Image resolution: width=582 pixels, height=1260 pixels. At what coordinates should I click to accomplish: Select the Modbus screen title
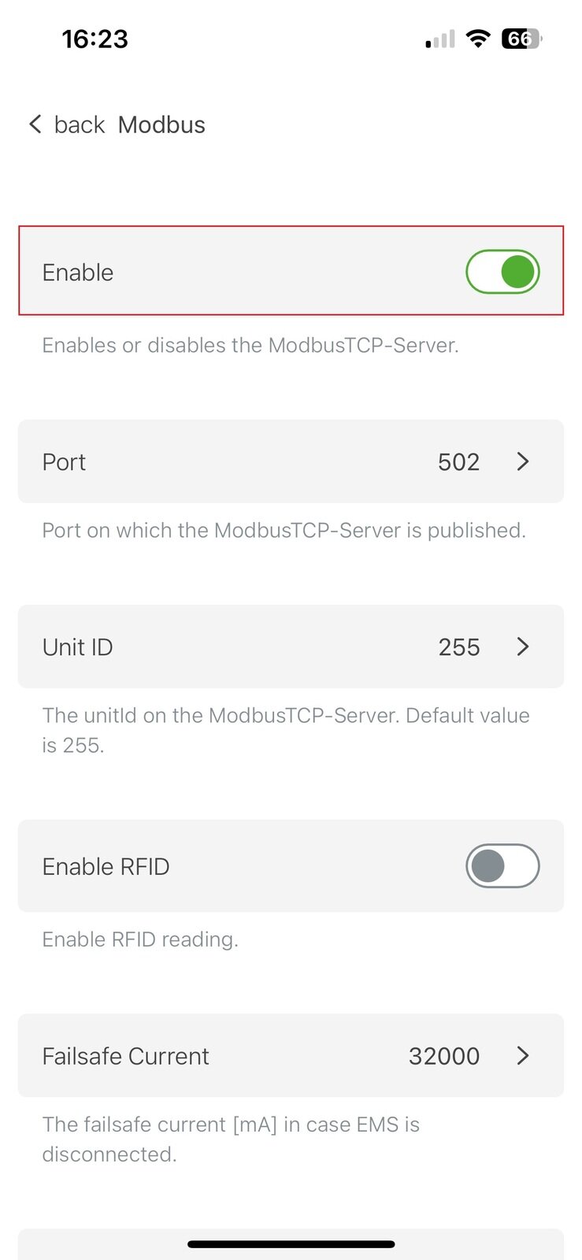click(161, 124)
